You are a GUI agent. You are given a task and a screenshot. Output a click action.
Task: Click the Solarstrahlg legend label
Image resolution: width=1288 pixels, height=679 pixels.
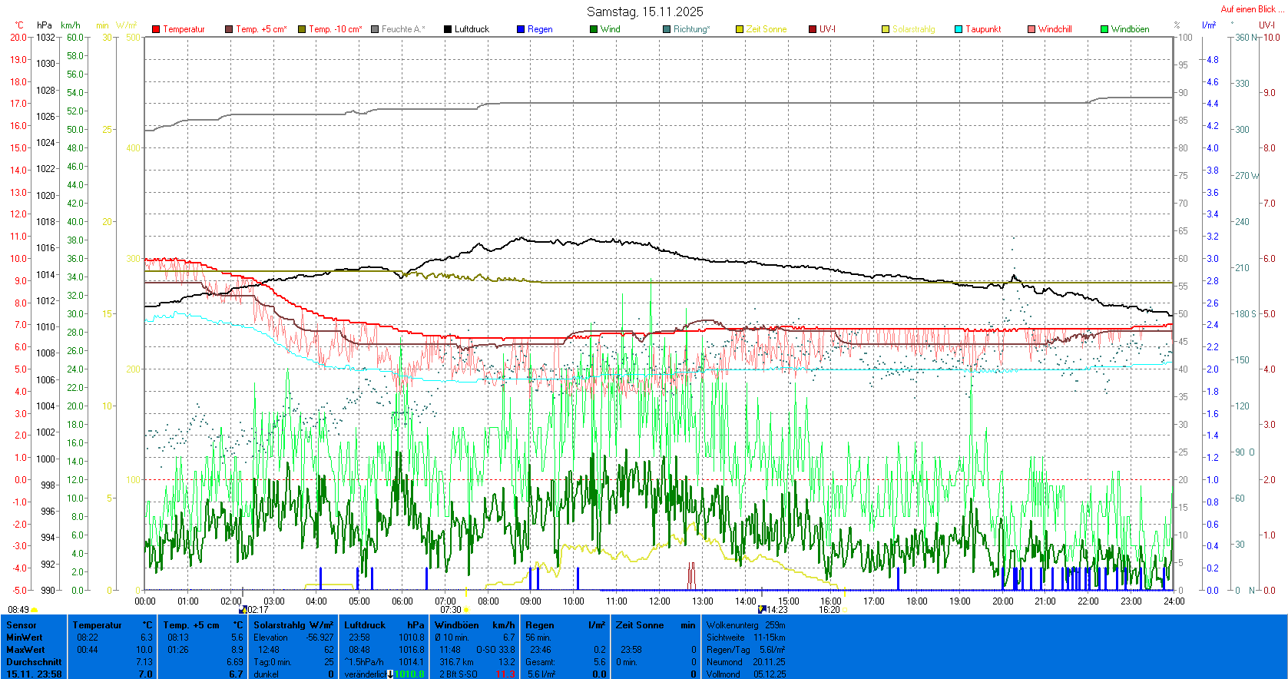coord(913,29)
